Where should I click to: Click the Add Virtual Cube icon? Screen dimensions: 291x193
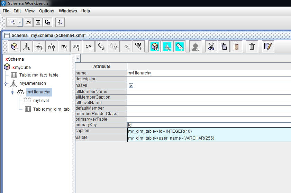155,46
